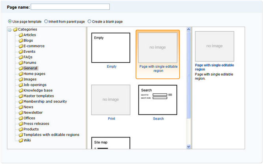Click the Print template link
The image size is (263, 164).
111,119
